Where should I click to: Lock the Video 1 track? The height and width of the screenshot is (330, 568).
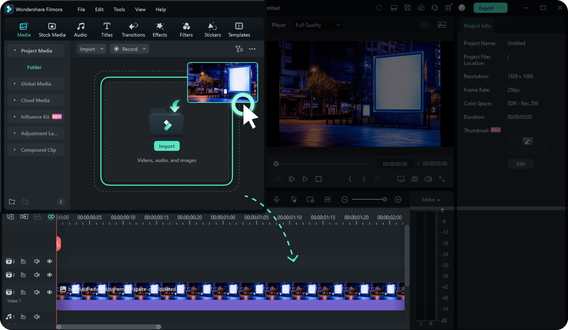[x=23, y=292]
